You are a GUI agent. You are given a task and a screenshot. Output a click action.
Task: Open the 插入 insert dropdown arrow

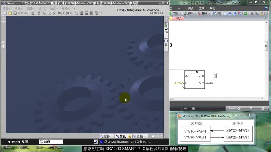point(195,14)
